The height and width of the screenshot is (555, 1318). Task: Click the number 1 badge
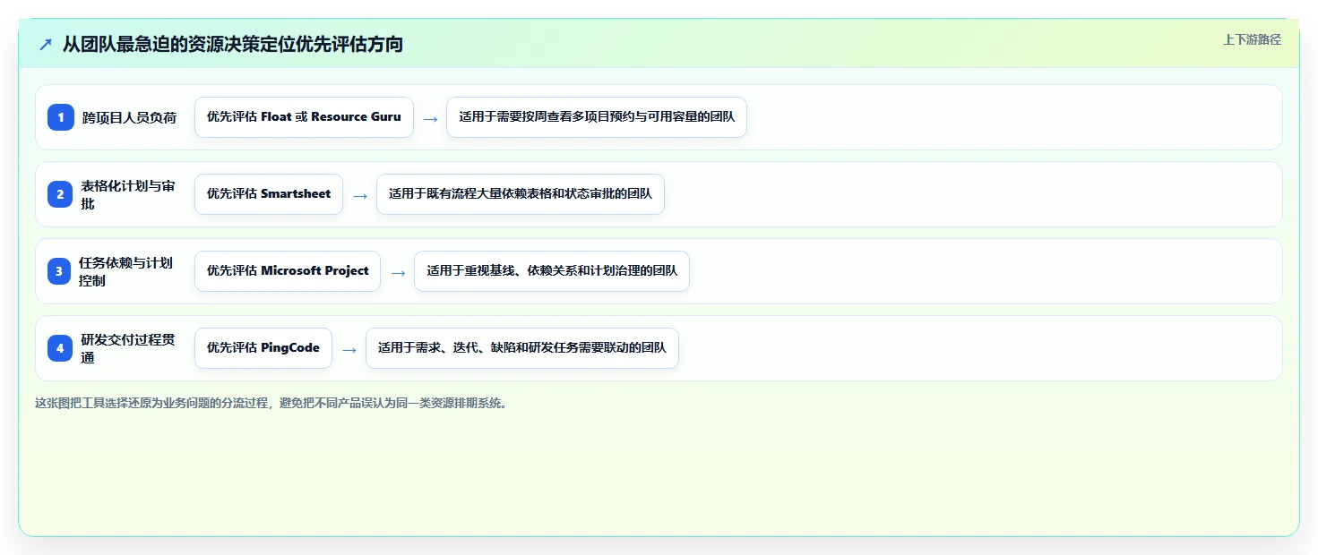(61, 117)
